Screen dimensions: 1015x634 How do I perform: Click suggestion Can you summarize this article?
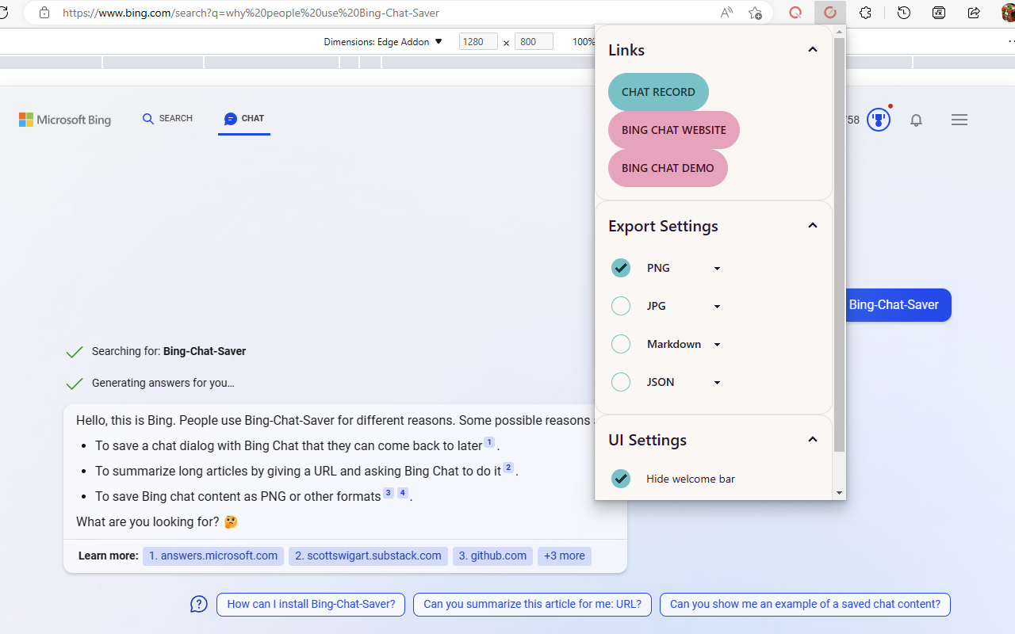(532, 605)
